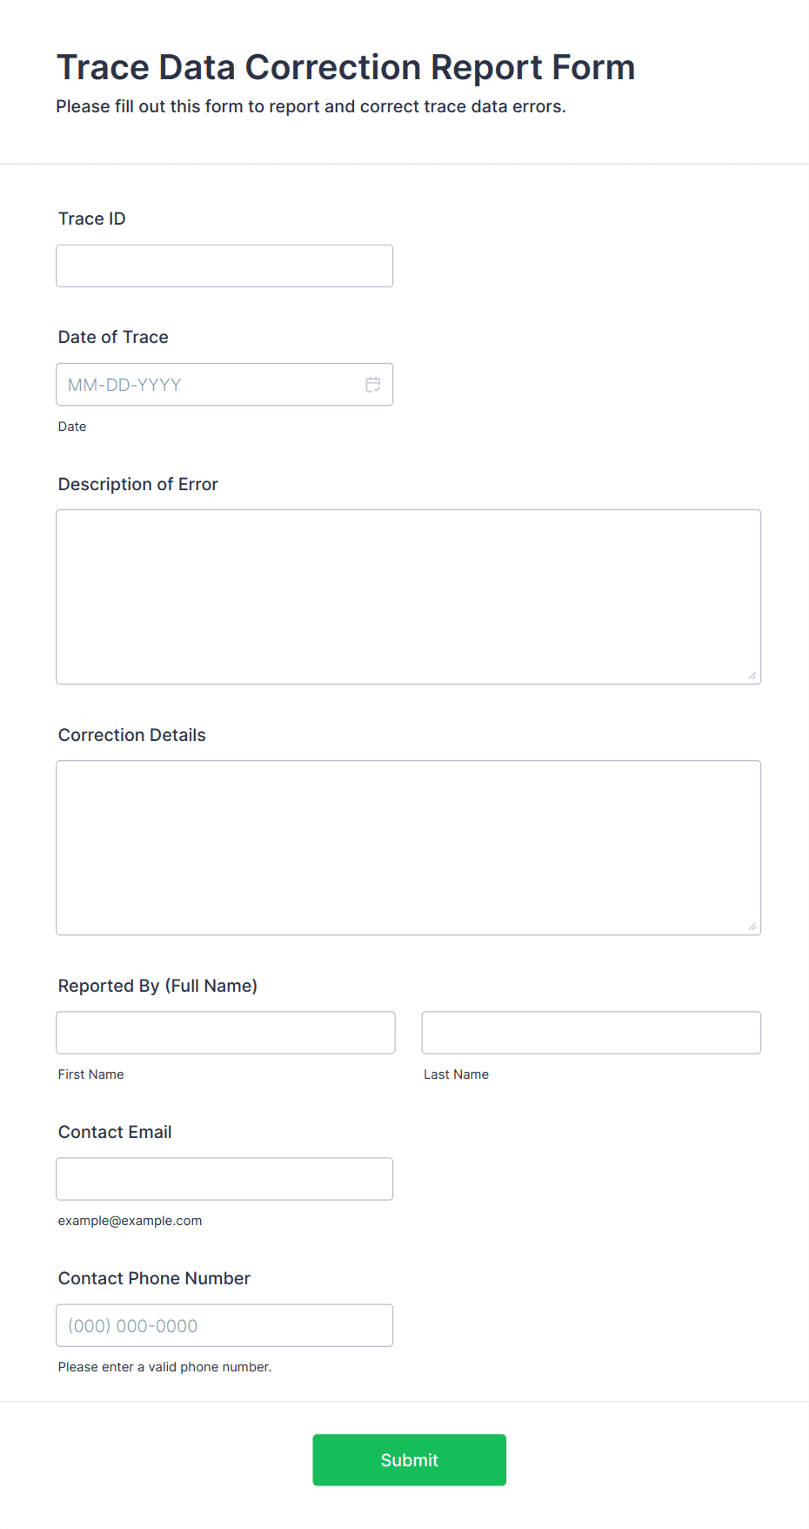Image resolution: width=809 pixels, height=1529 pixels.
Task: Click the Contact Email label
Action: [x=115, y=1132]
